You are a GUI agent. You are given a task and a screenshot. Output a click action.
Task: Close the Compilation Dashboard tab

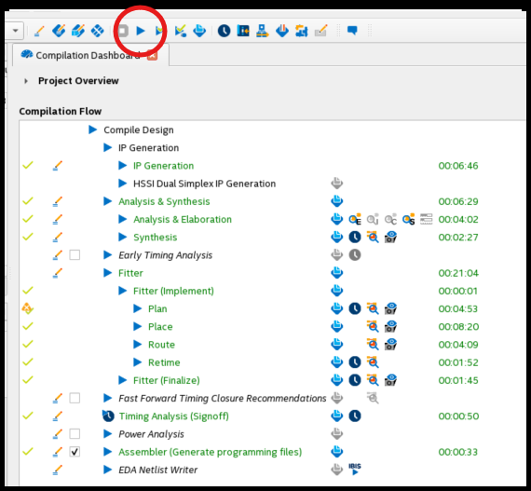(x=152, y=55)
